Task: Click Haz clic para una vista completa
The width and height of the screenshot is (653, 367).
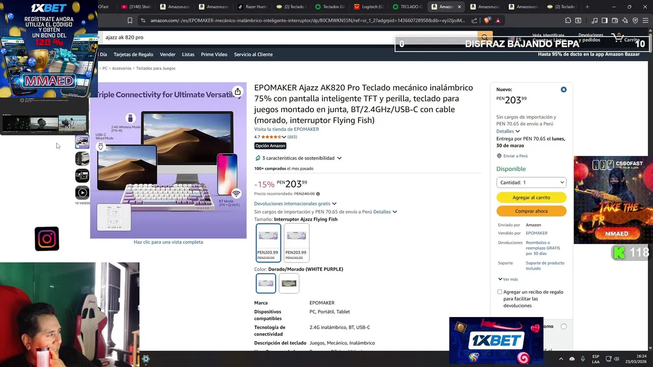Action: click(168, 242)
